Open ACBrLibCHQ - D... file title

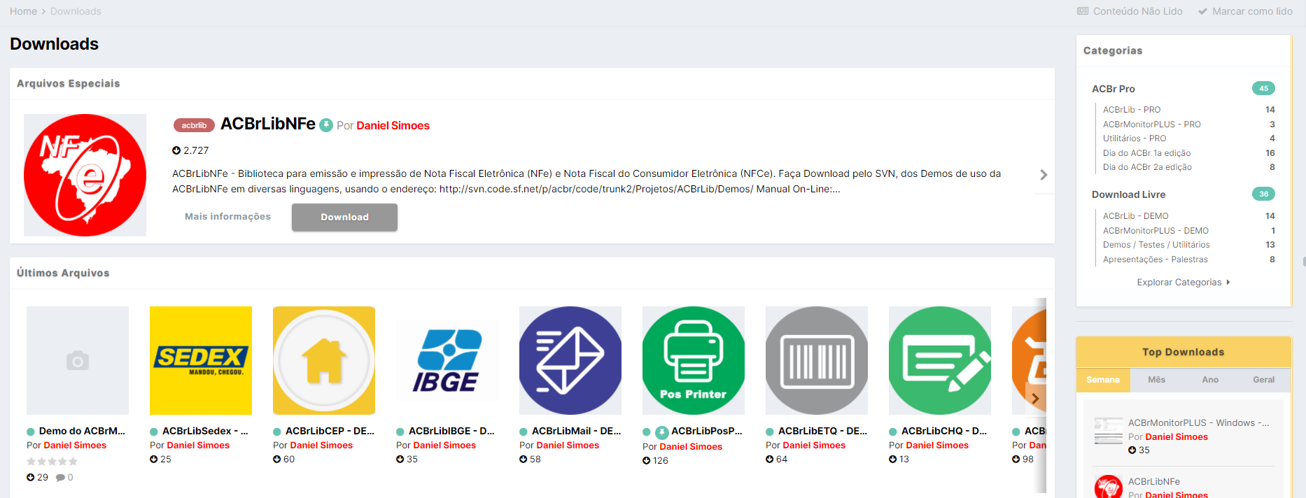(944, 431)
